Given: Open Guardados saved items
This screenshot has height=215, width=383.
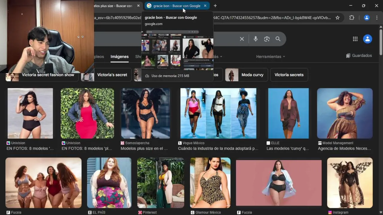Looking at the screenshot, I should 359,56.
